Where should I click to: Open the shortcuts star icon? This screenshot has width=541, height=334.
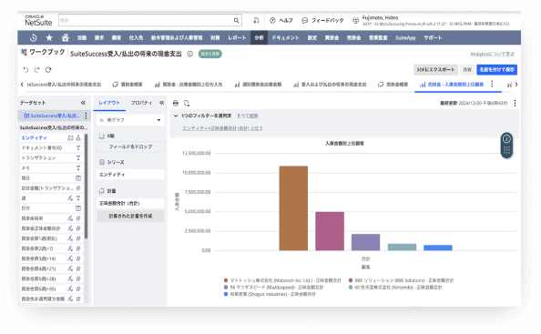[49, 37]
